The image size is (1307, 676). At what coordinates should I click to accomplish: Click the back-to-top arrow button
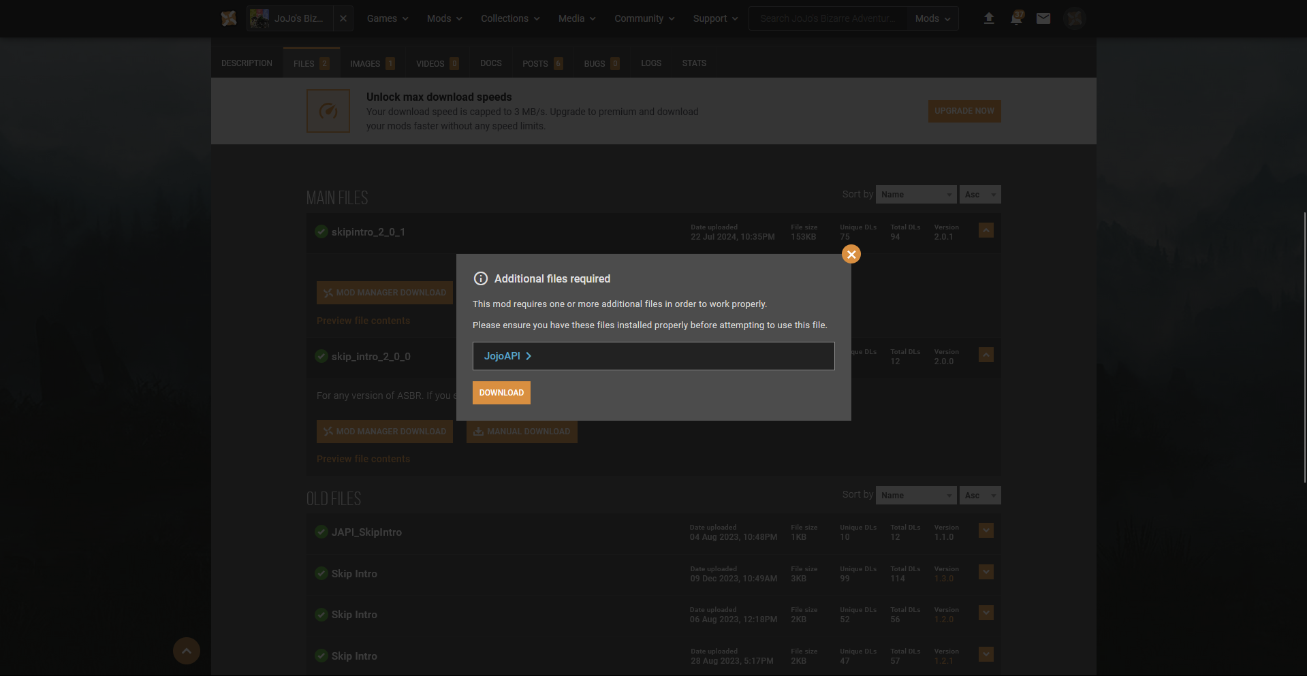(x=187, y=651)
